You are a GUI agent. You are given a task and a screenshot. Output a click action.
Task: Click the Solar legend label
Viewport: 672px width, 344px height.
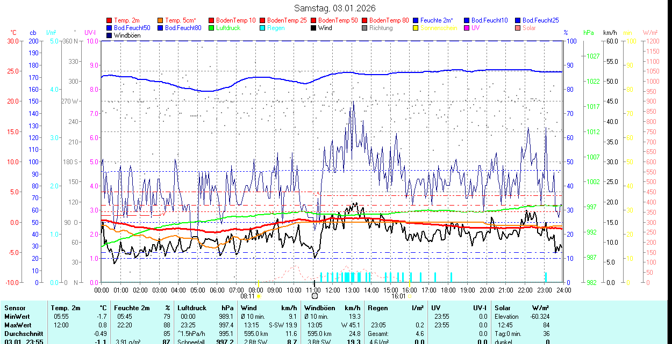click(x=529, y=28)
